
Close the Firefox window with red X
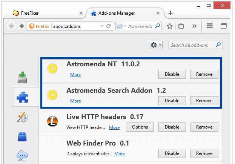222,6
